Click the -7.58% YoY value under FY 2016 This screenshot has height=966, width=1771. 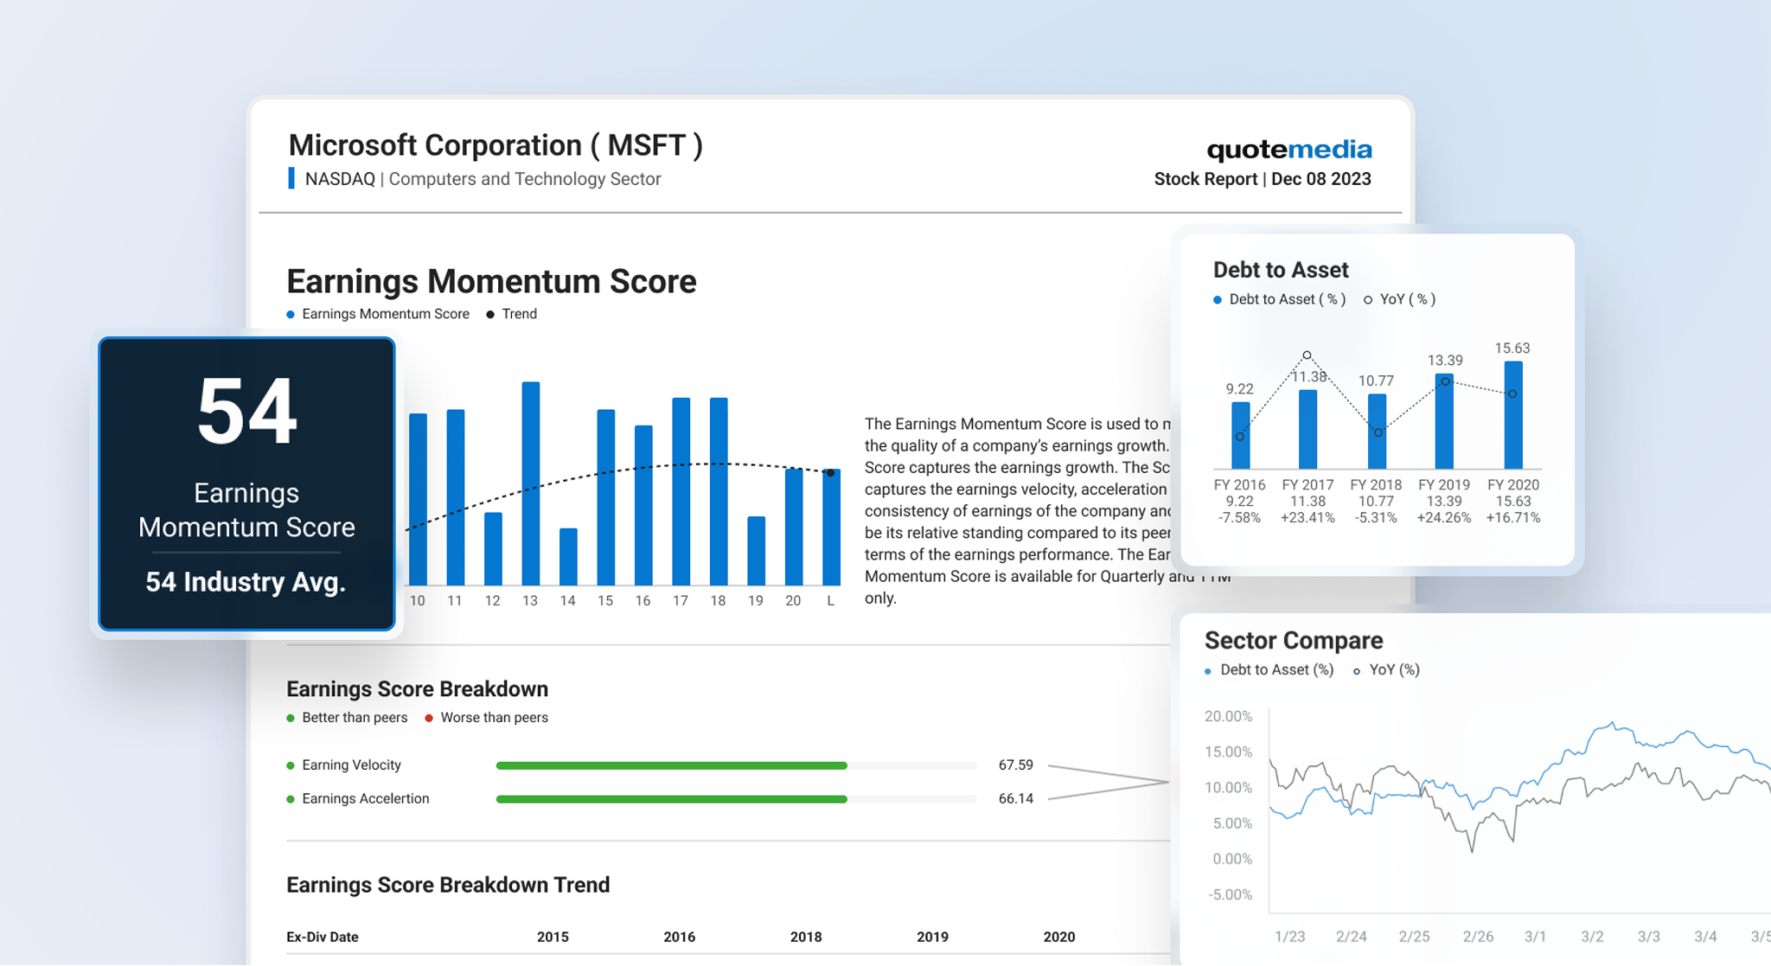click(1239, 518)
